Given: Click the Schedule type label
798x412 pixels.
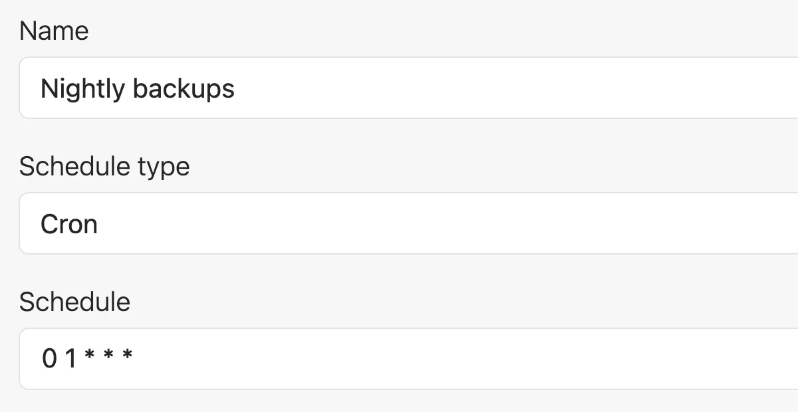Looking at the screenshot, I should point(104,166).
